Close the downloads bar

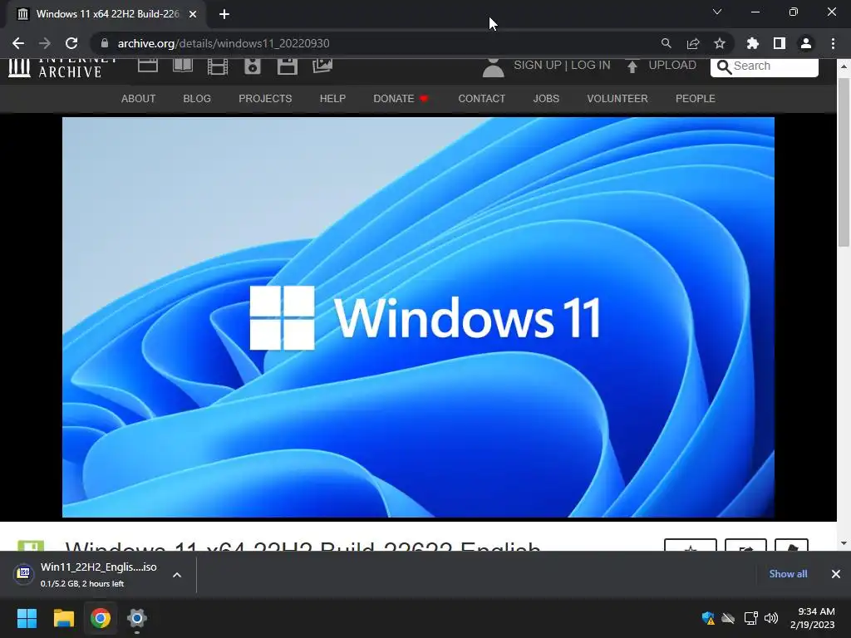(x=836, y=574)
